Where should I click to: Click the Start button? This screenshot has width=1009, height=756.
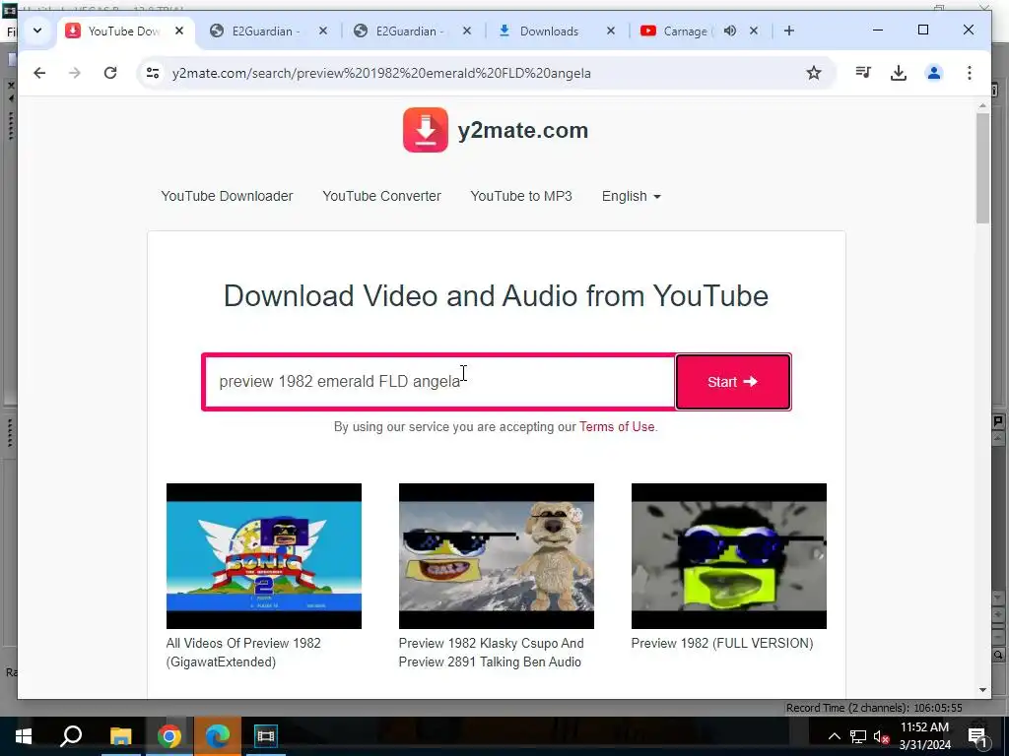[733, 382]
